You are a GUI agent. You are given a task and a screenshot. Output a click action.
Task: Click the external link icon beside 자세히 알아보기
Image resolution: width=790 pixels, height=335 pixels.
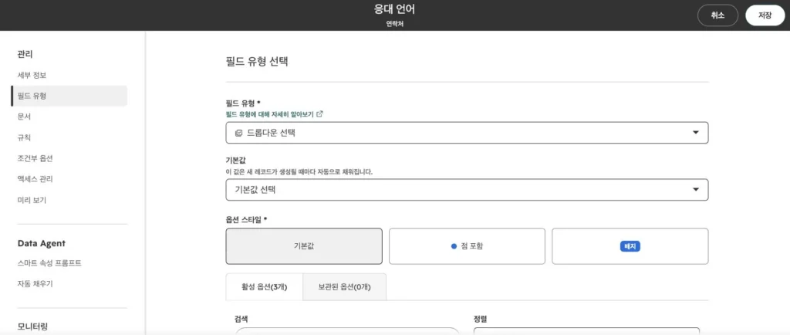(x=319, y=114)
